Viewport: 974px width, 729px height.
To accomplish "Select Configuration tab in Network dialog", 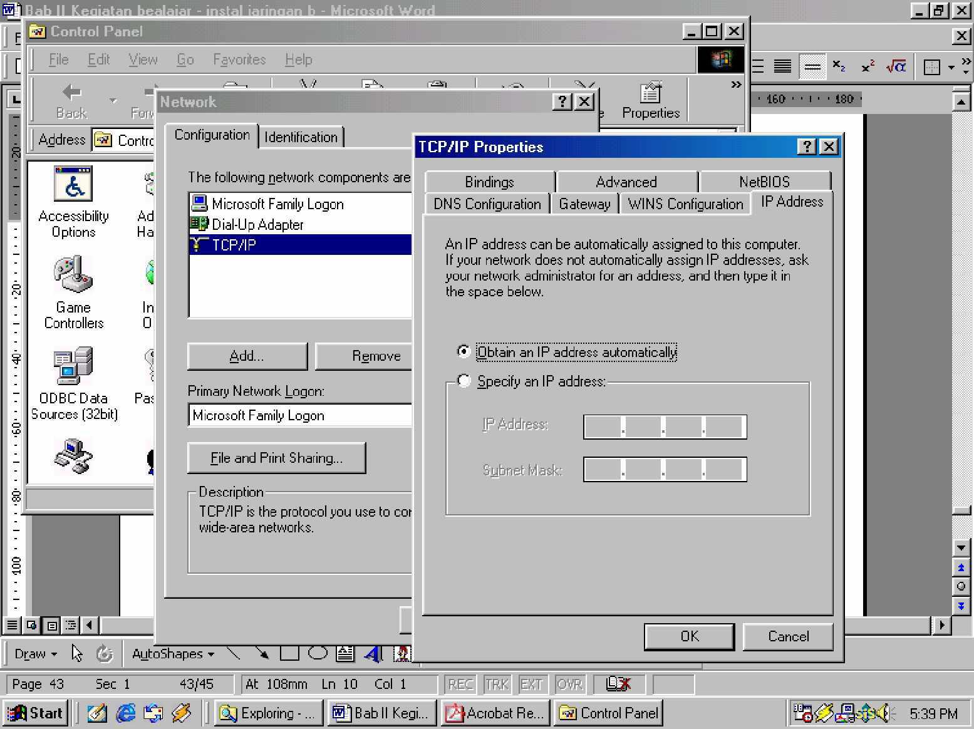I will (212, 135).
